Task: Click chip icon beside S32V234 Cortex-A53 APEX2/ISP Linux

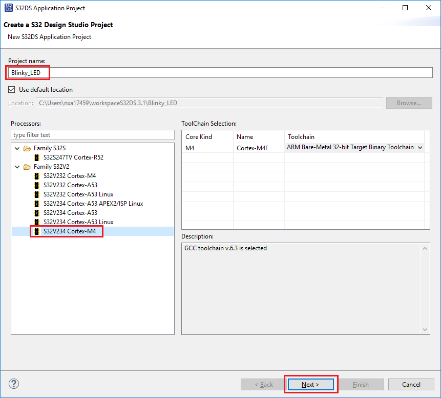Action: click(36, 204)
